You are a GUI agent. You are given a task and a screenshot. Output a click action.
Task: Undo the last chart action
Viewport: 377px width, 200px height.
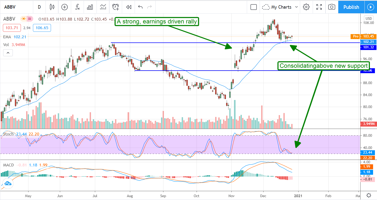[x=140, y=7]
